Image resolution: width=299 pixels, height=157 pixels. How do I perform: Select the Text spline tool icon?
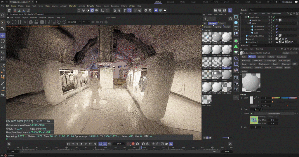(x=236, y=28)
